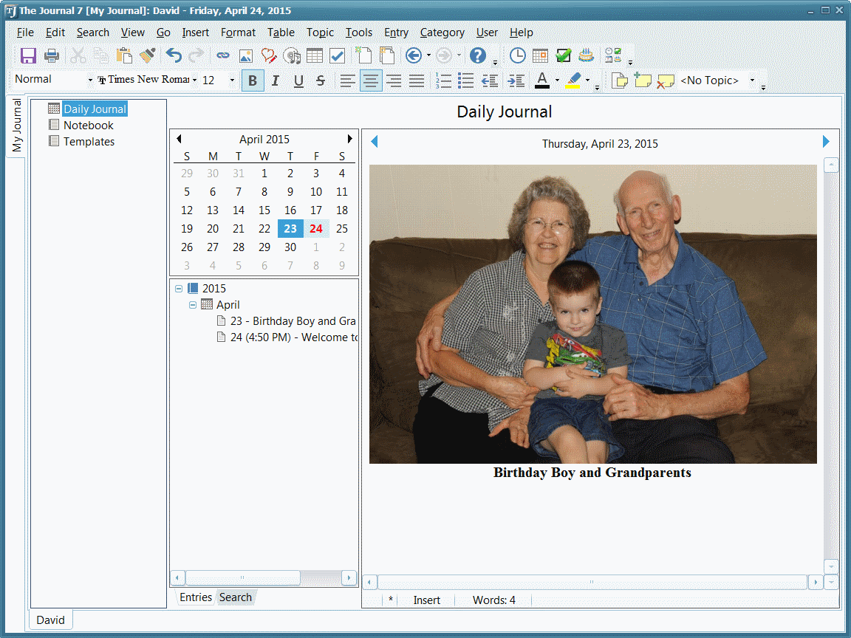The image size is (851, 638).
Task: Click the clock icon in the toolbar
Action: point(518,55)
